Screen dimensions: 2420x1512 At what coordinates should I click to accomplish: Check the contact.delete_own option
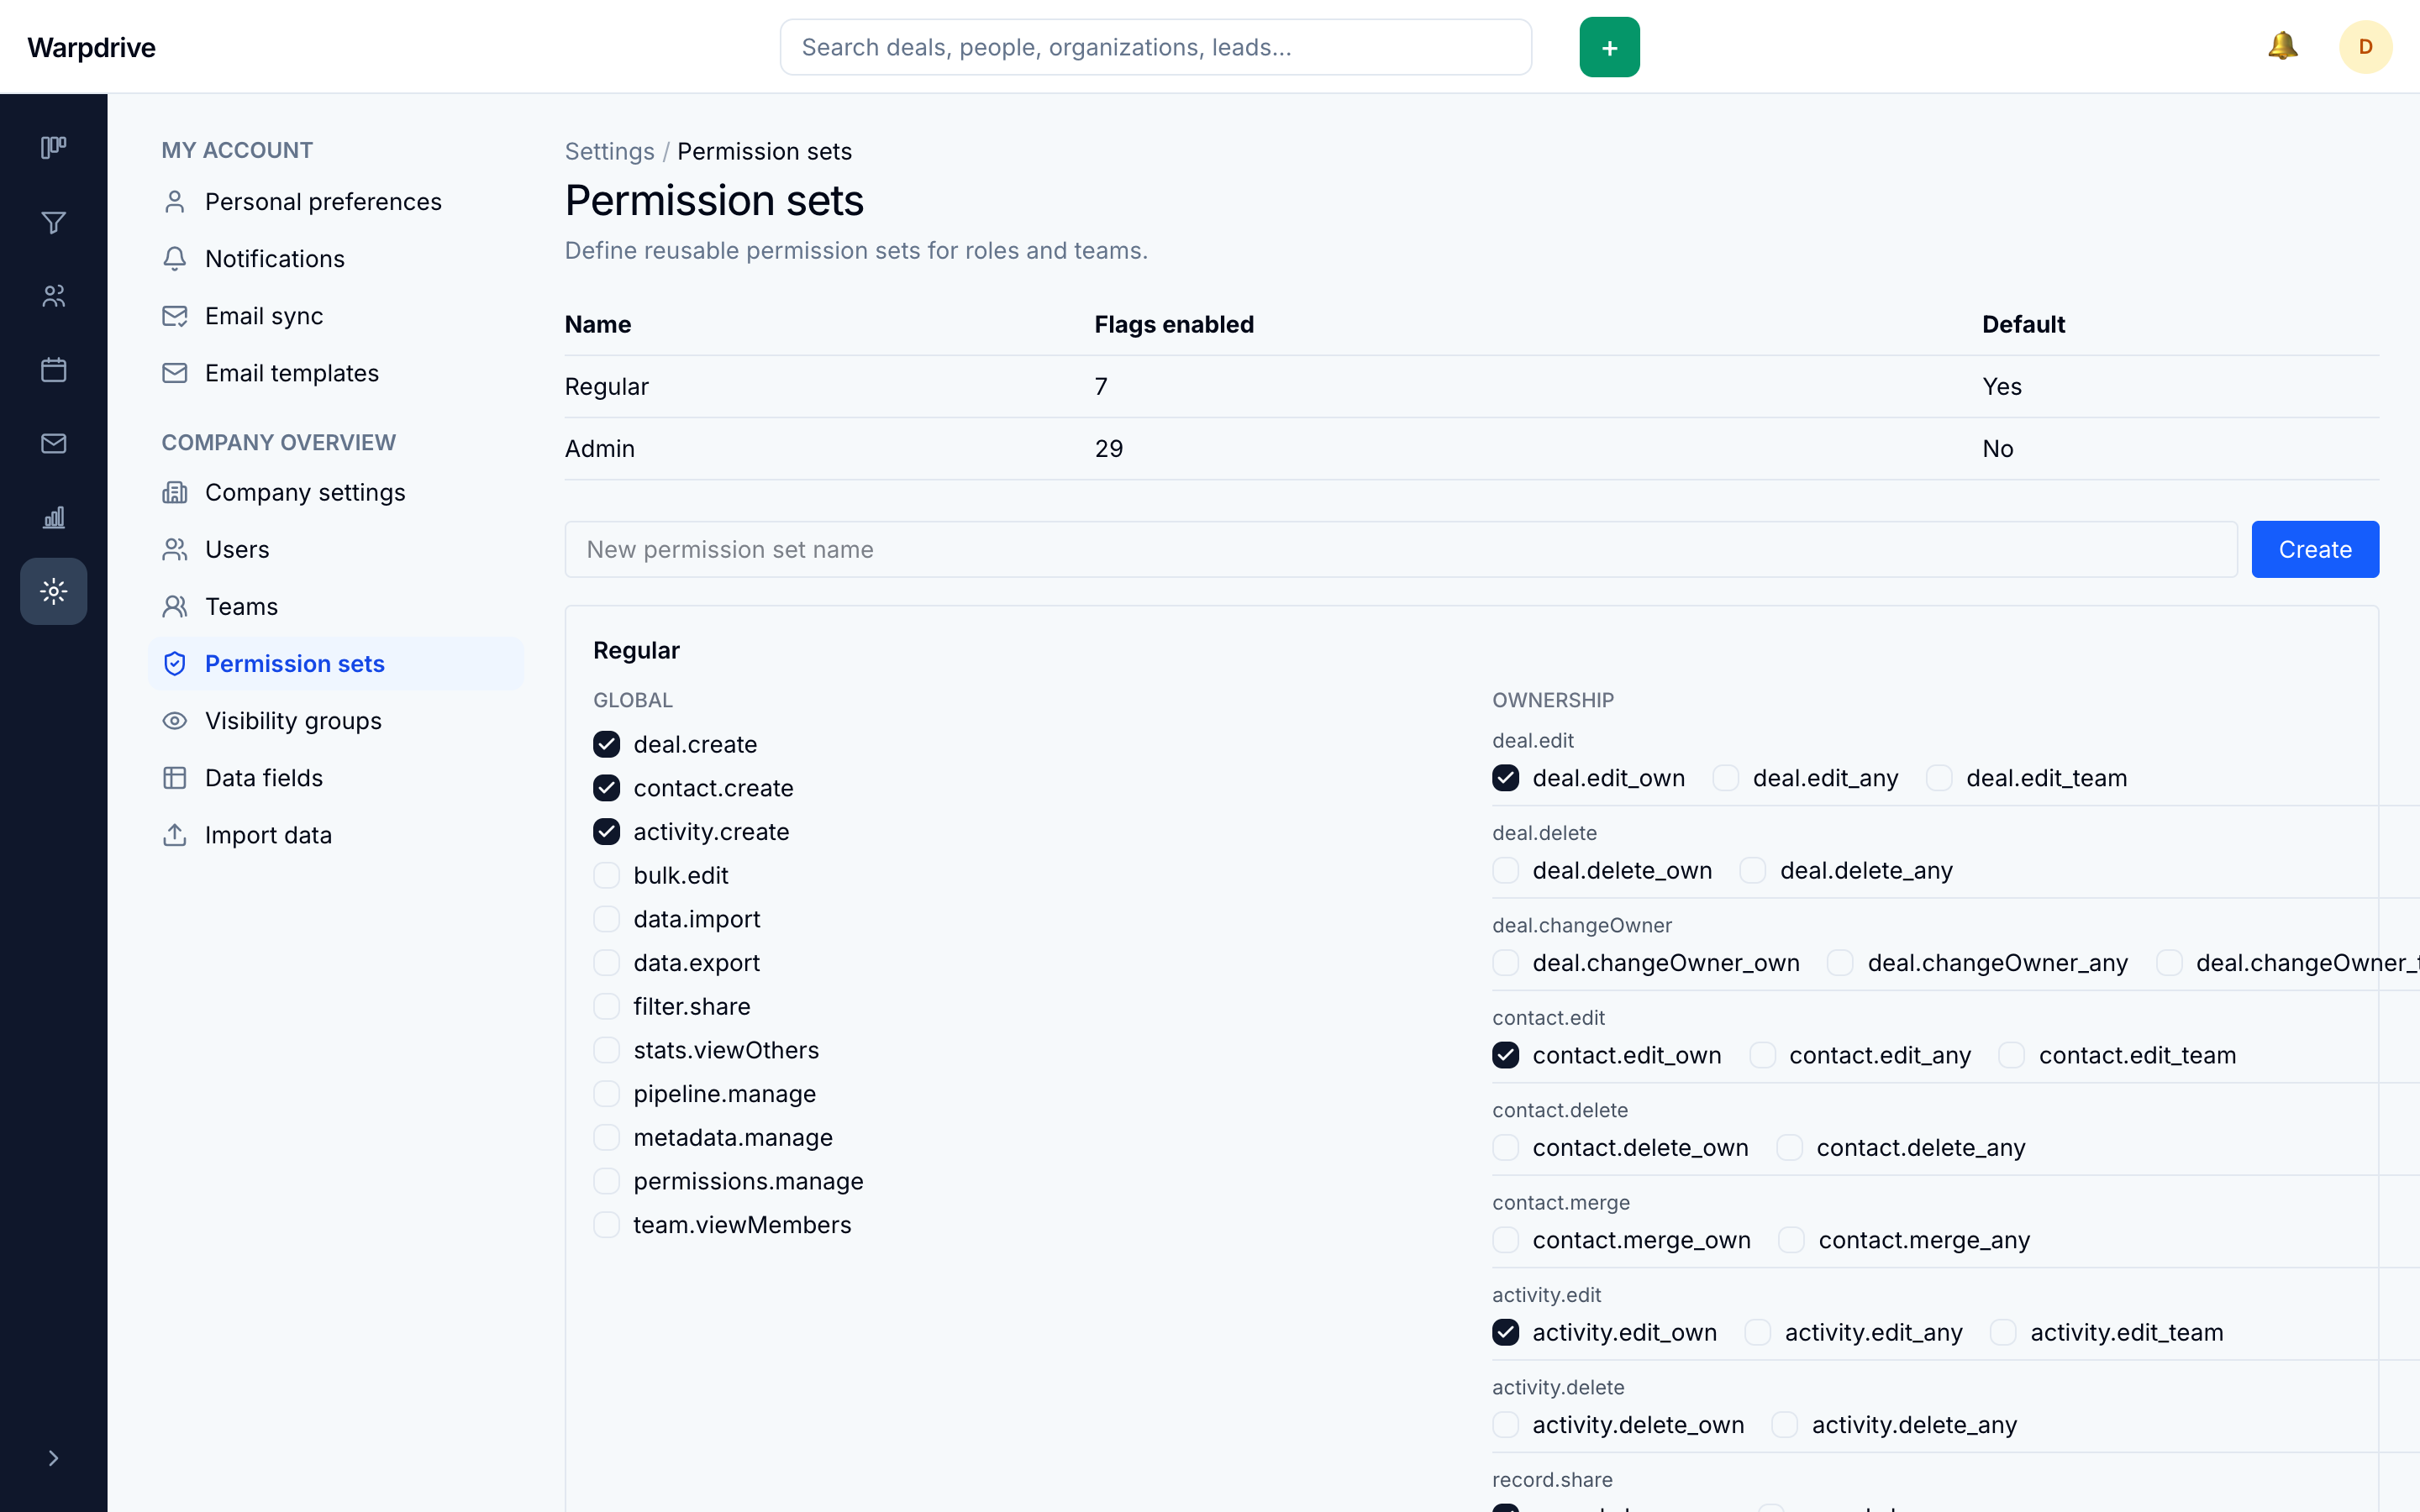[1505, 1148]
